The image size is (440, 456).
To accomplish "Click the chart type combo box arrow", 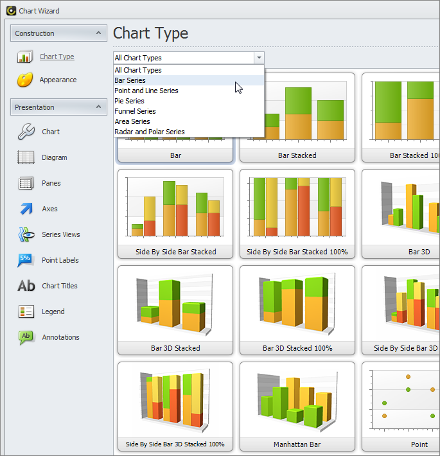I will click(259, 58).
